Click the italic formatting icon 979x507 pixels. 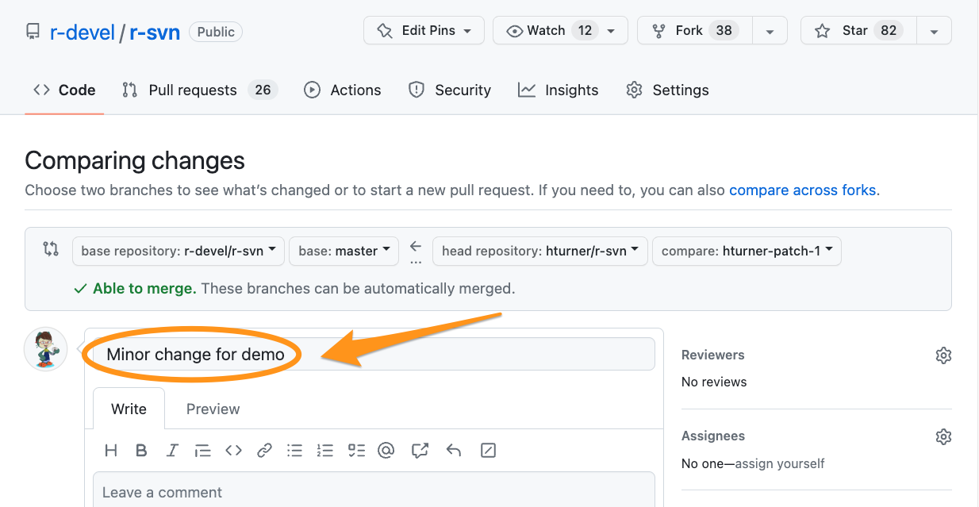[x=172, y=451]
